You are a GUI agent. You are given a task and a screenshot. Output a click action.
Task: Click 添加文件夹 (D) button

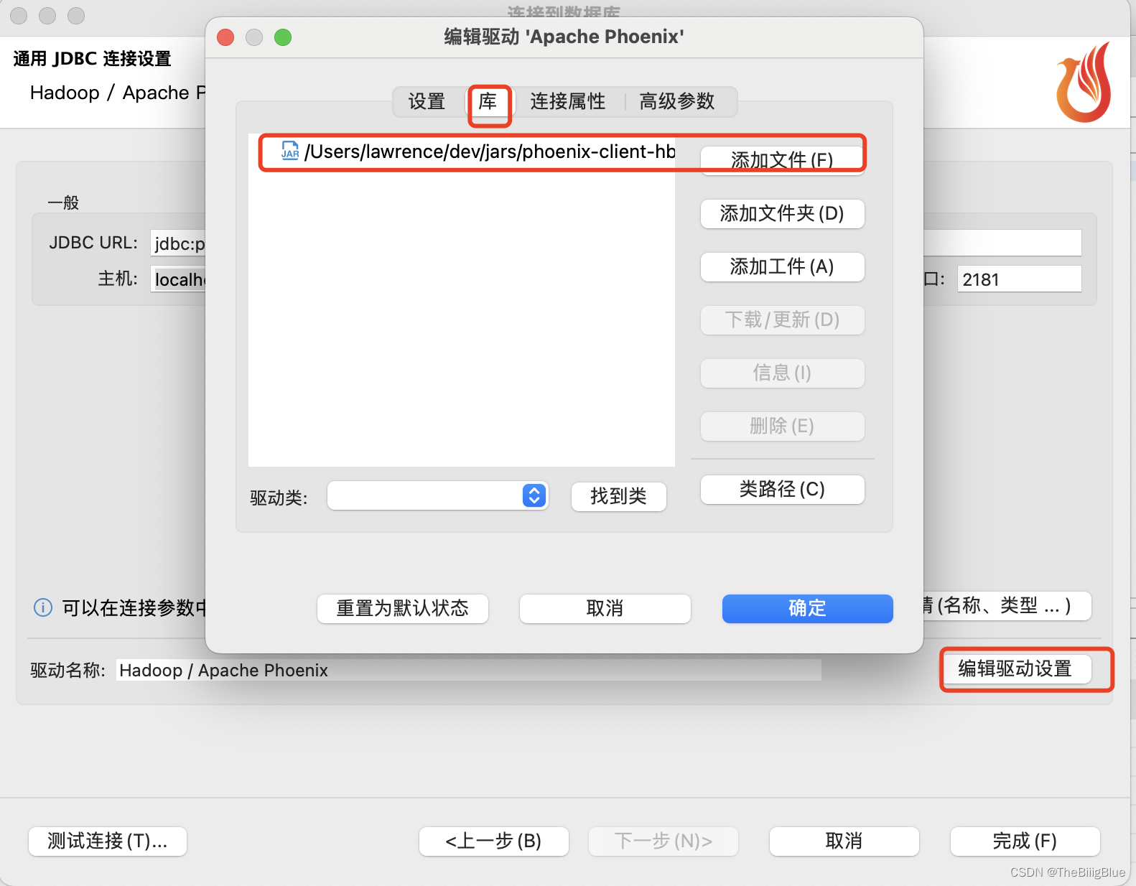tap(782, 213)
